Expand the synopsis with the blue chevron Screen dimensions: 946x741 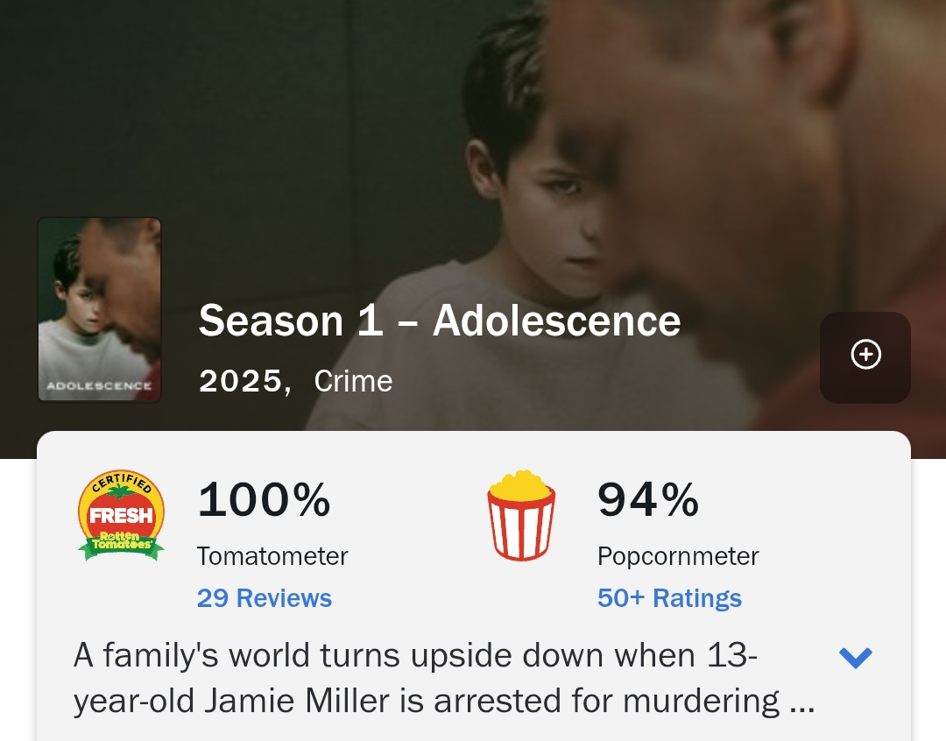click(856, 658)
